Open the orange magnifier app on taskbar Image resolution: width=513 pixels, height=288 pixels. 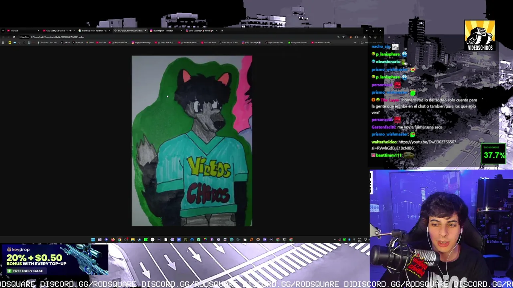[x=251, y=240]
